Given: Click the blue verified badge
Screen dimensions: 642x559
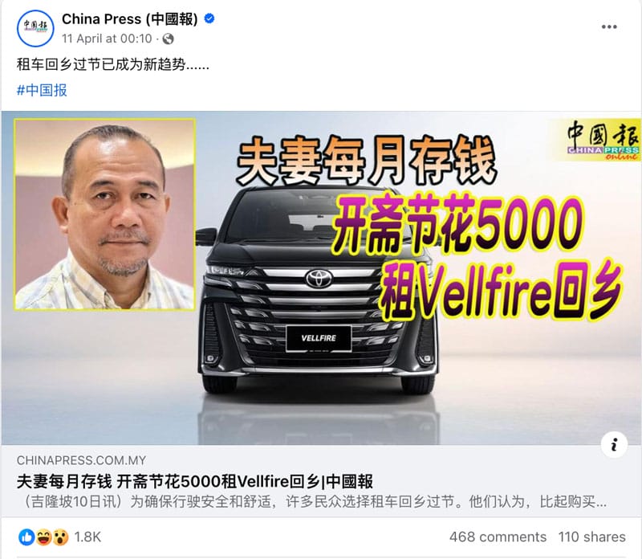Looking at the screenshot, I should (209, 18).
